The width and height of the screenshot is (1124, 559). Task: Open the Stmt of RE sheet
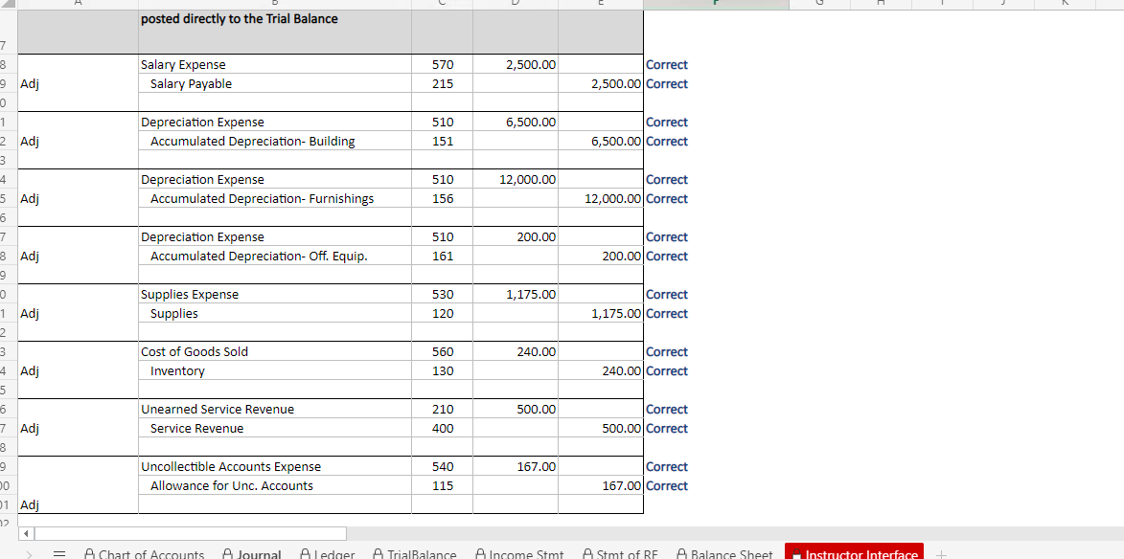624,553
